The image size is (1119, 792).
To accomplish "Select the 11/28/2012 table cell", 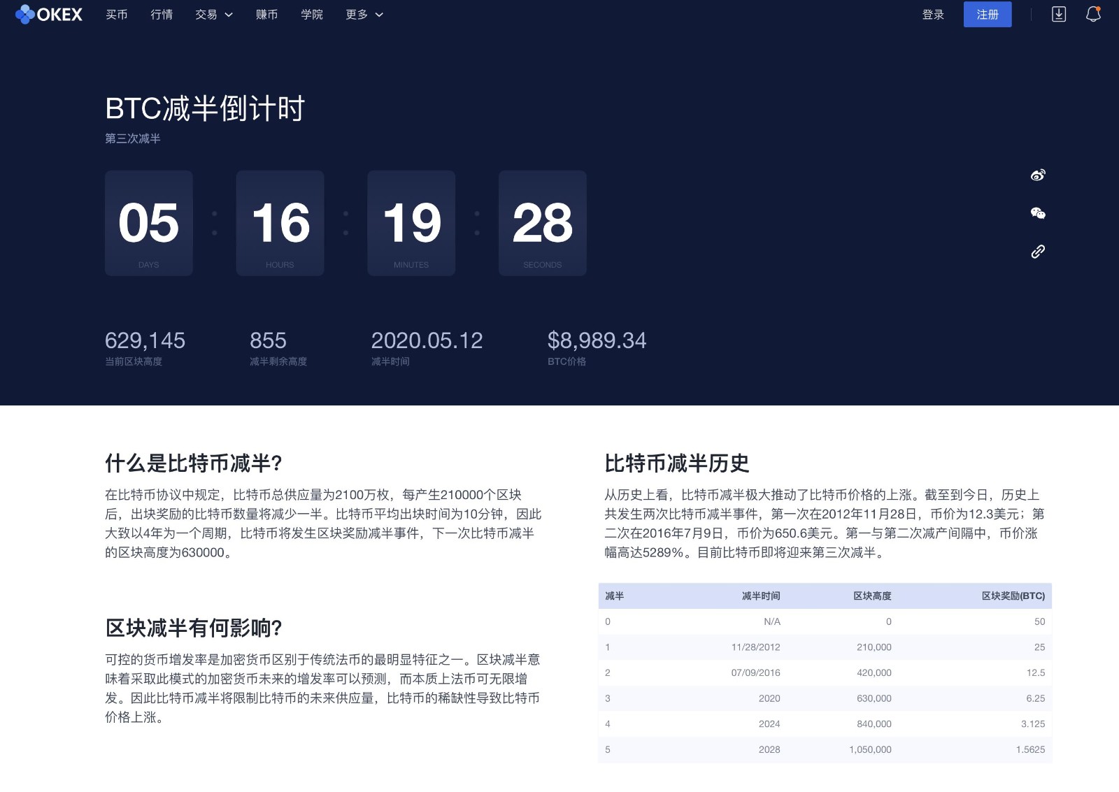I will (x=755, y=647).
